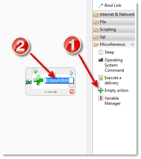Viewport: 141px width, 159px height.
Task: Toggle the pin icon beside Miscellaneous
Action: tap(132, 44)
